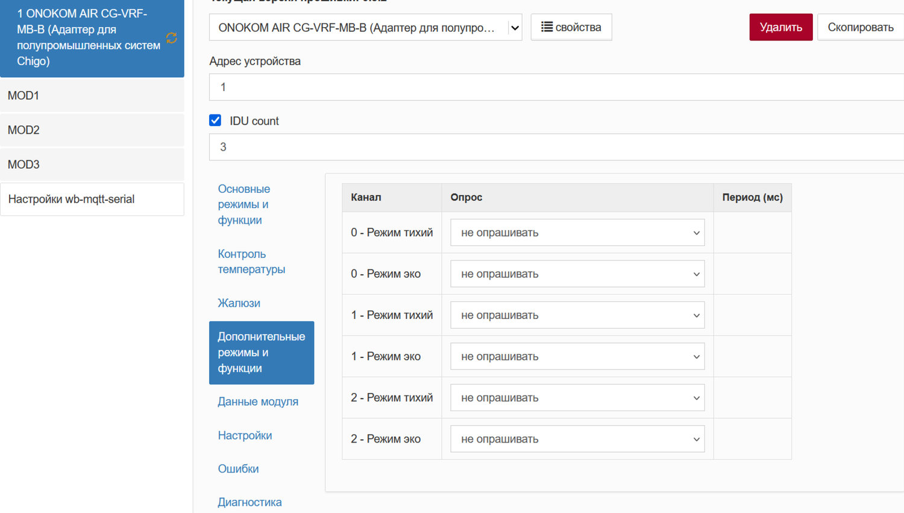Click the Адрес устройства input field

(x=554, y=87)
